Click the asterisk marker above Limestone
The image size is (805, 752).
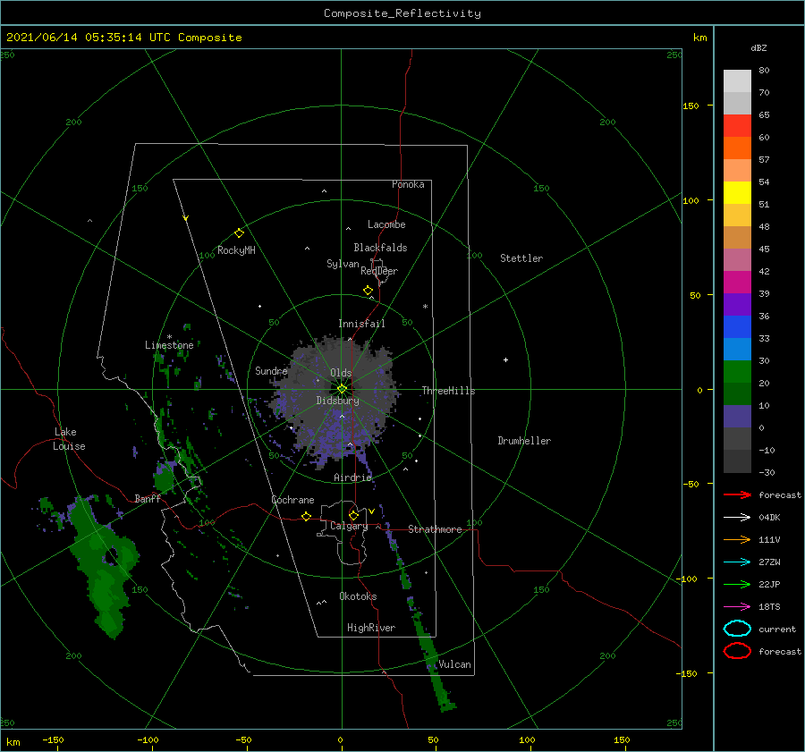[x=169, y=337]
